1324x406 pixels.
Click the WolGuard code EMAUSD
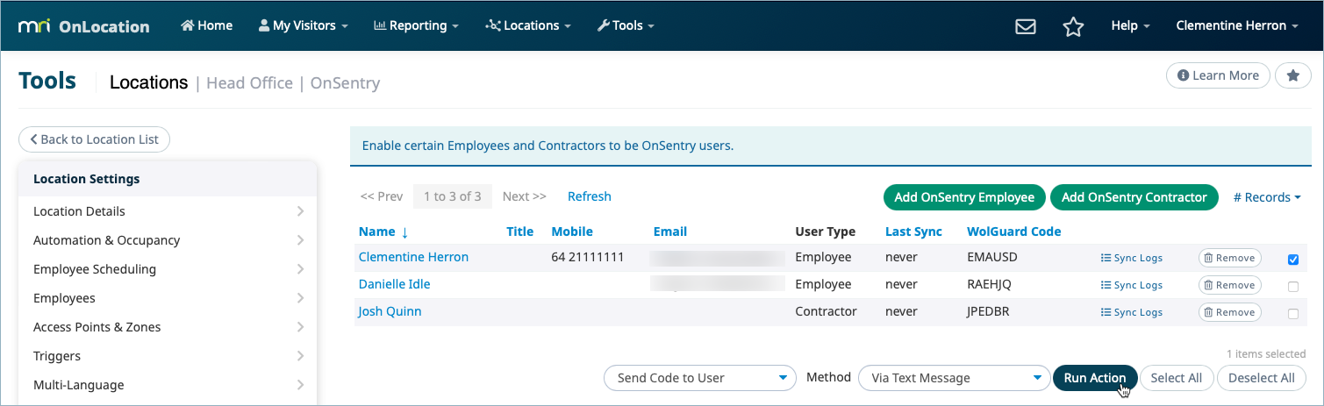(x=994, y=257)
